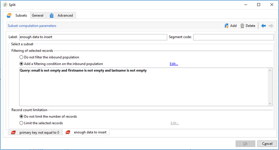Click red icon of enough data subset
Screen dimensions: 279x150
tap(68, 132)
